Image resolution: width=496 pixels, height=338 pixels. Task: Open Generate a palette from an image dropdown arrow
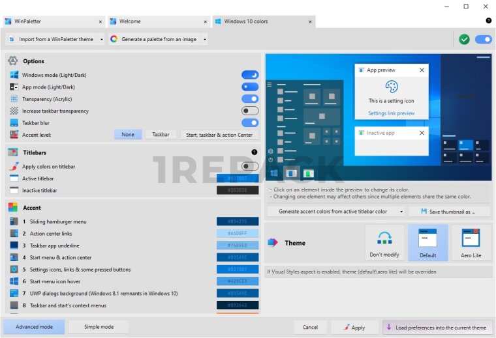pyautogui.click(x=205, y=39)
